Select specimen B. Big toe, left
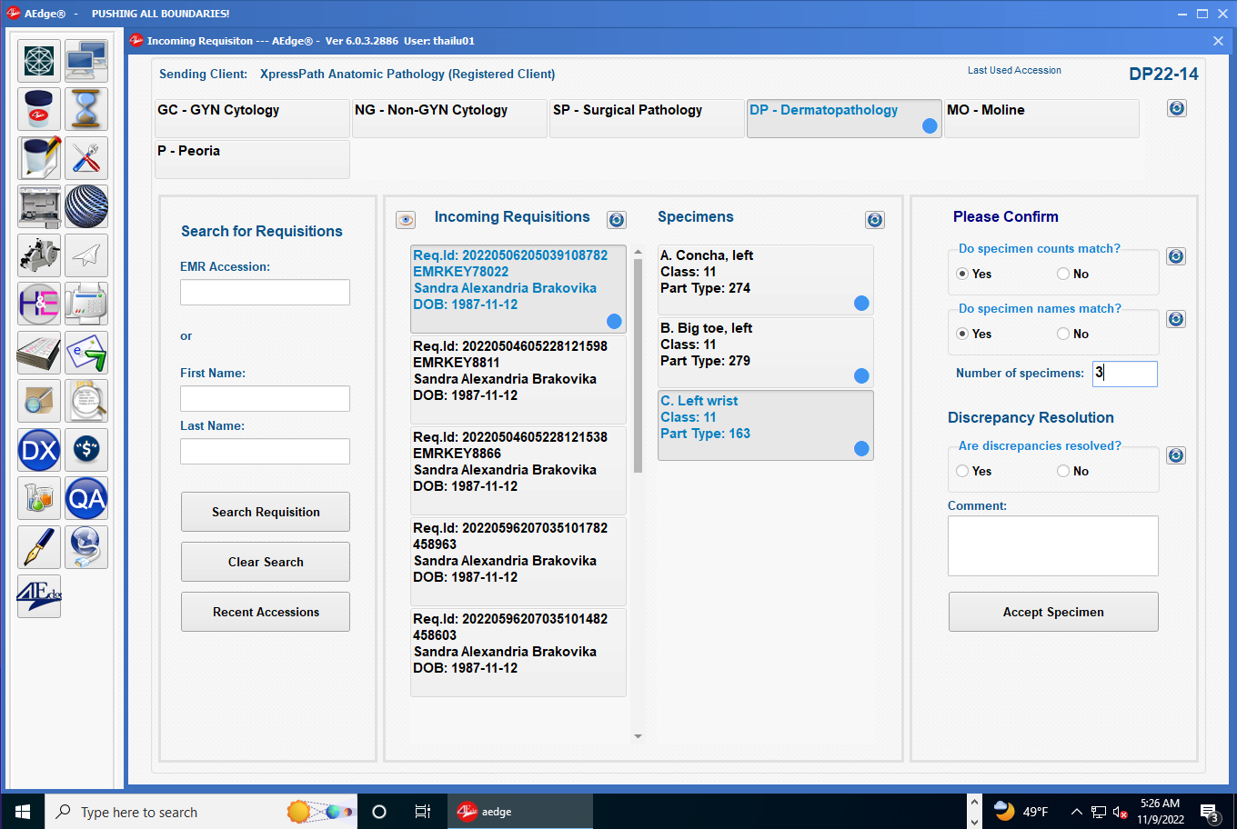This screenshot has height=829, width=1237. pyautogui.click(x=766, y=353)
